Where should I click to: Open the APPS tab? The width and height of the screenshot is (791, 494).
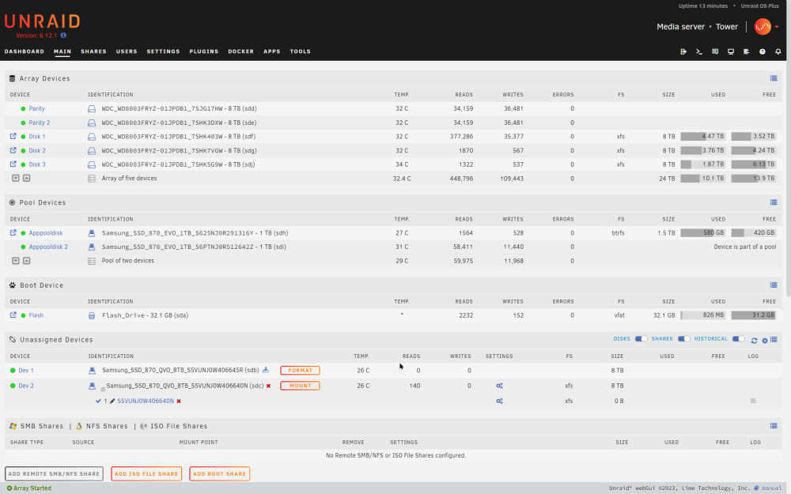pyautogui.click(x=272, y=51)
